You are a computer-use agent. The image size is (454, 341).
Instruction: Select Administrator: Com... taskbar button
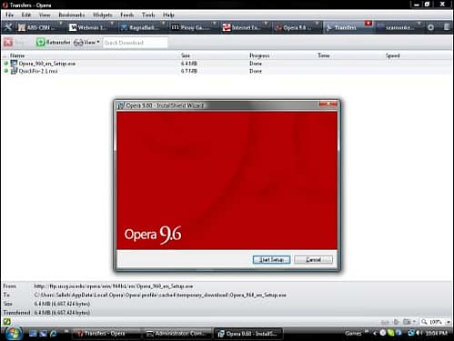point(177,334)
